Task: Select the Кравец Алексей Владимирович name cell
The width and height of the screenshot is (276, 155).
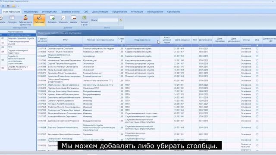Action: (x=65, y=94)
